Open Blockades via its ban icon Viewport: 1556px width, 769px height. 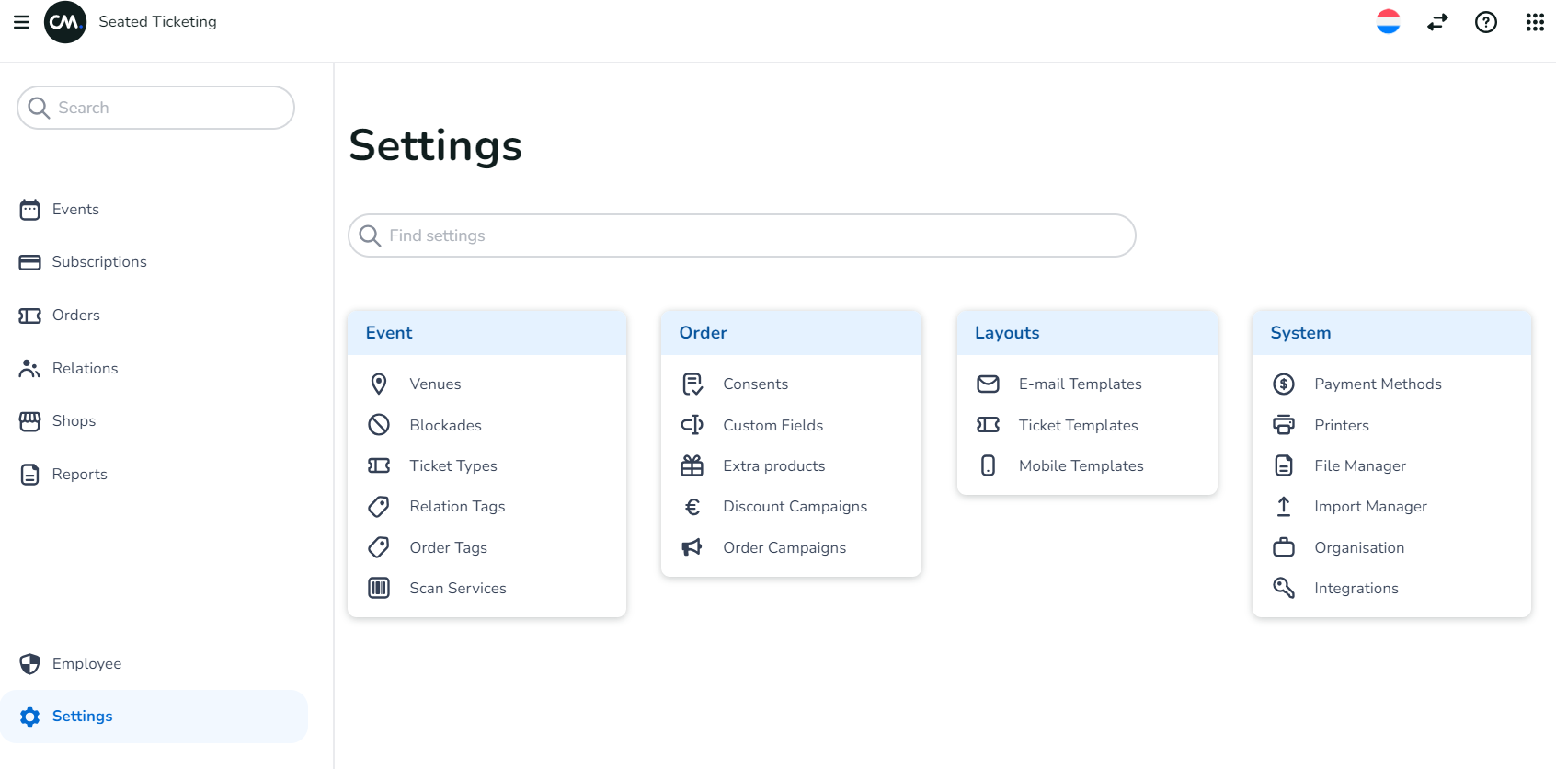point(379,425)
